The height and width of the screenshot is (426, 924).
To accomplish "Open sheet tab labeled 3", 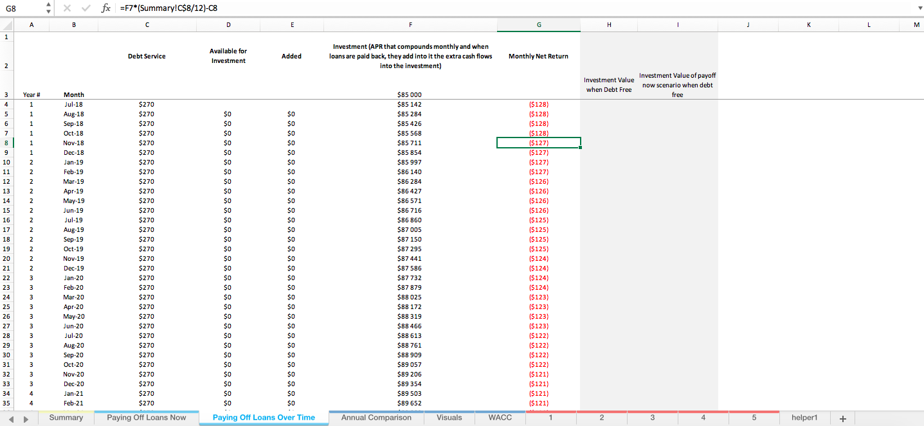I will click(652, 418).
